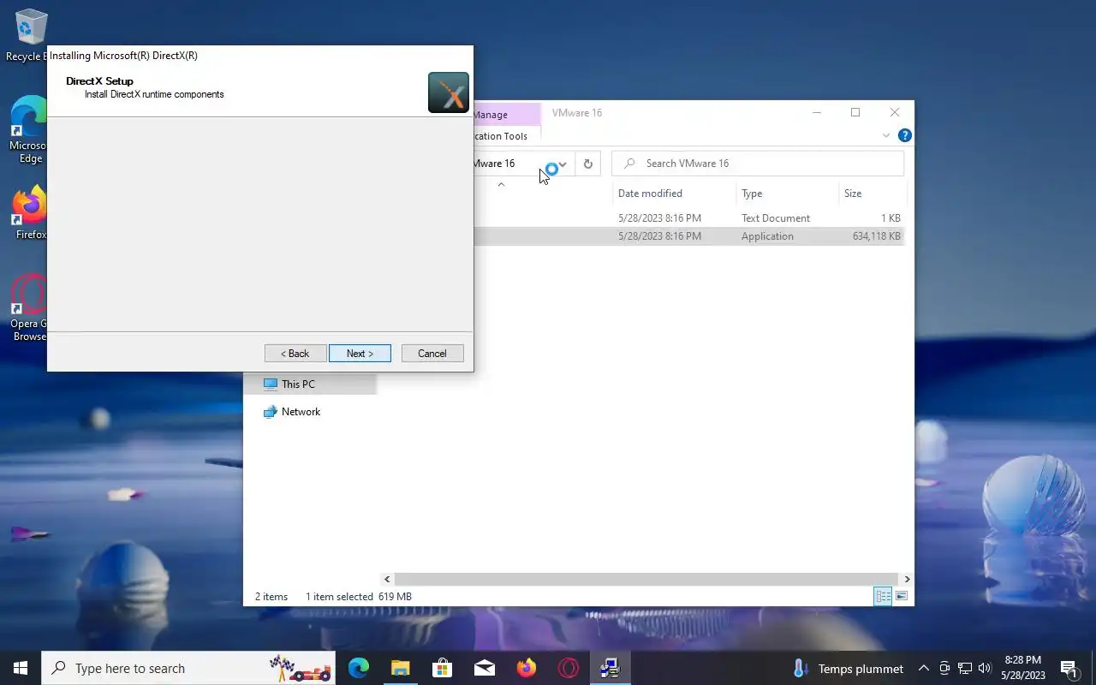
Task: Open the notification center icon
Action: pos(1069,668)
